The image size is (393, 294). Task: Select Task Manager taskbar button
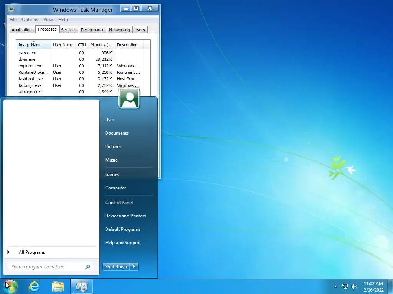tap(82, 286)
